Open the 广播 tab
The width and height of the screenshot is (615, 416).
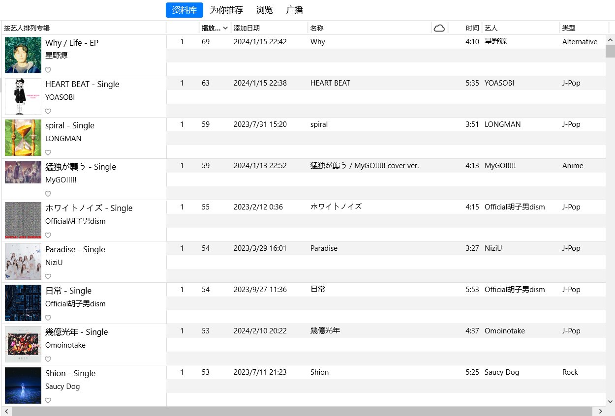[295, 10]
